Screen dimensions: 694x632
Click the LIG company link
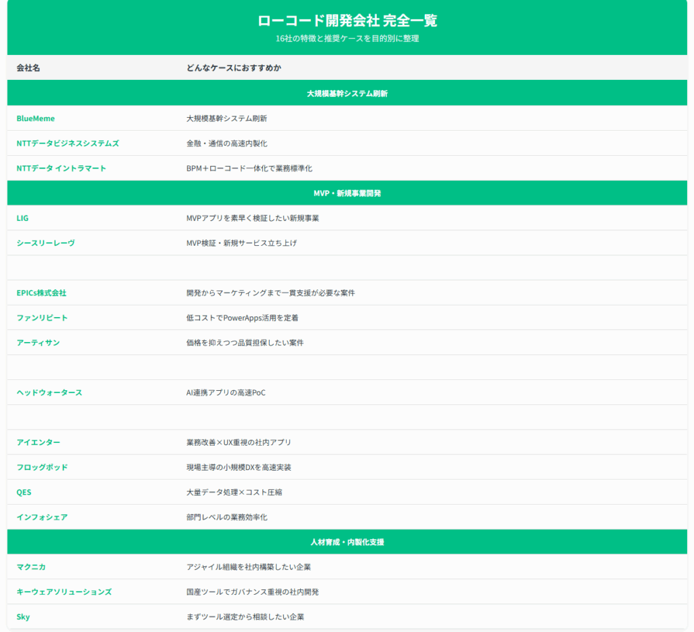pyautogui.click(x=22, y=218)
